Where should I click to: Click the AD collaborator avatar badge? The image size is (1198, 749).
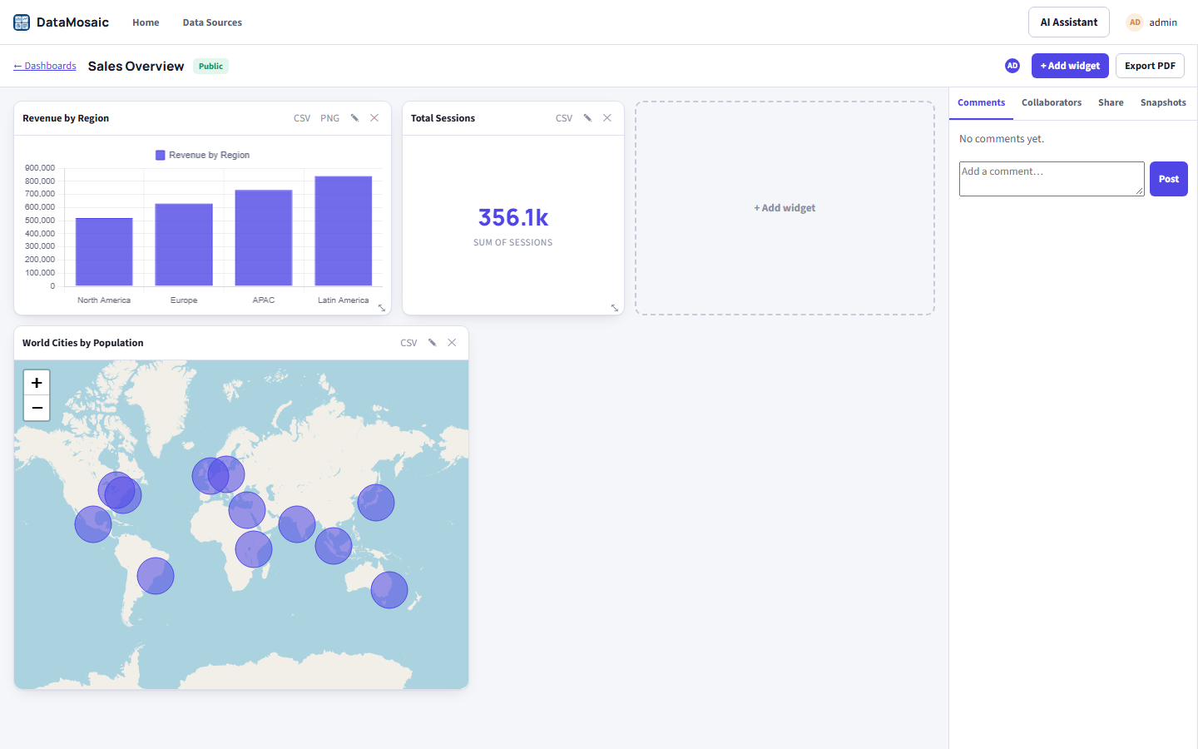(x=1012, y=66)
